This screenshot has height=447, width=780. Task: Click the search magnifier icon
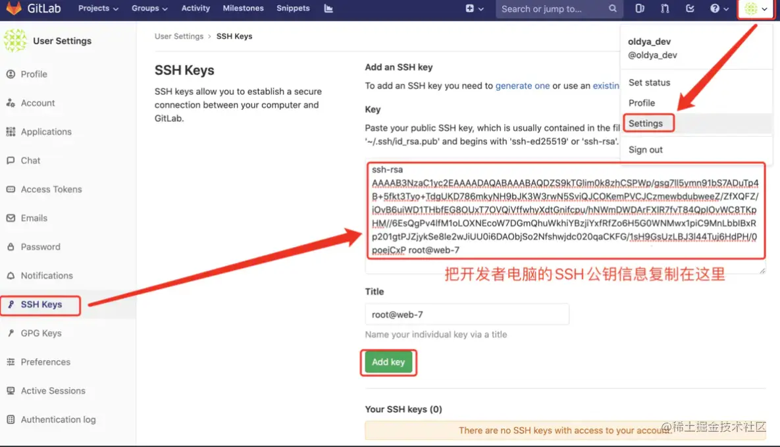[x=612, y=9]
